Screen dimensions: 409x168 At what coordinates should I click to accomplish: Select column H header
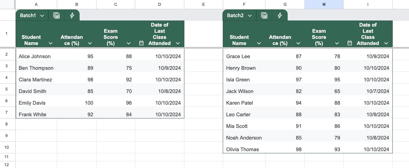(324, 4)
